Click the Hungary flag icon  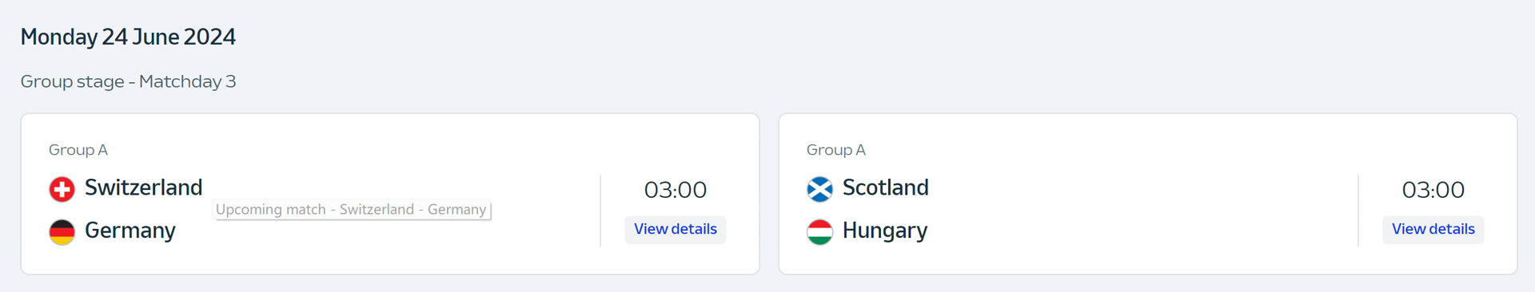click(819, 232)
